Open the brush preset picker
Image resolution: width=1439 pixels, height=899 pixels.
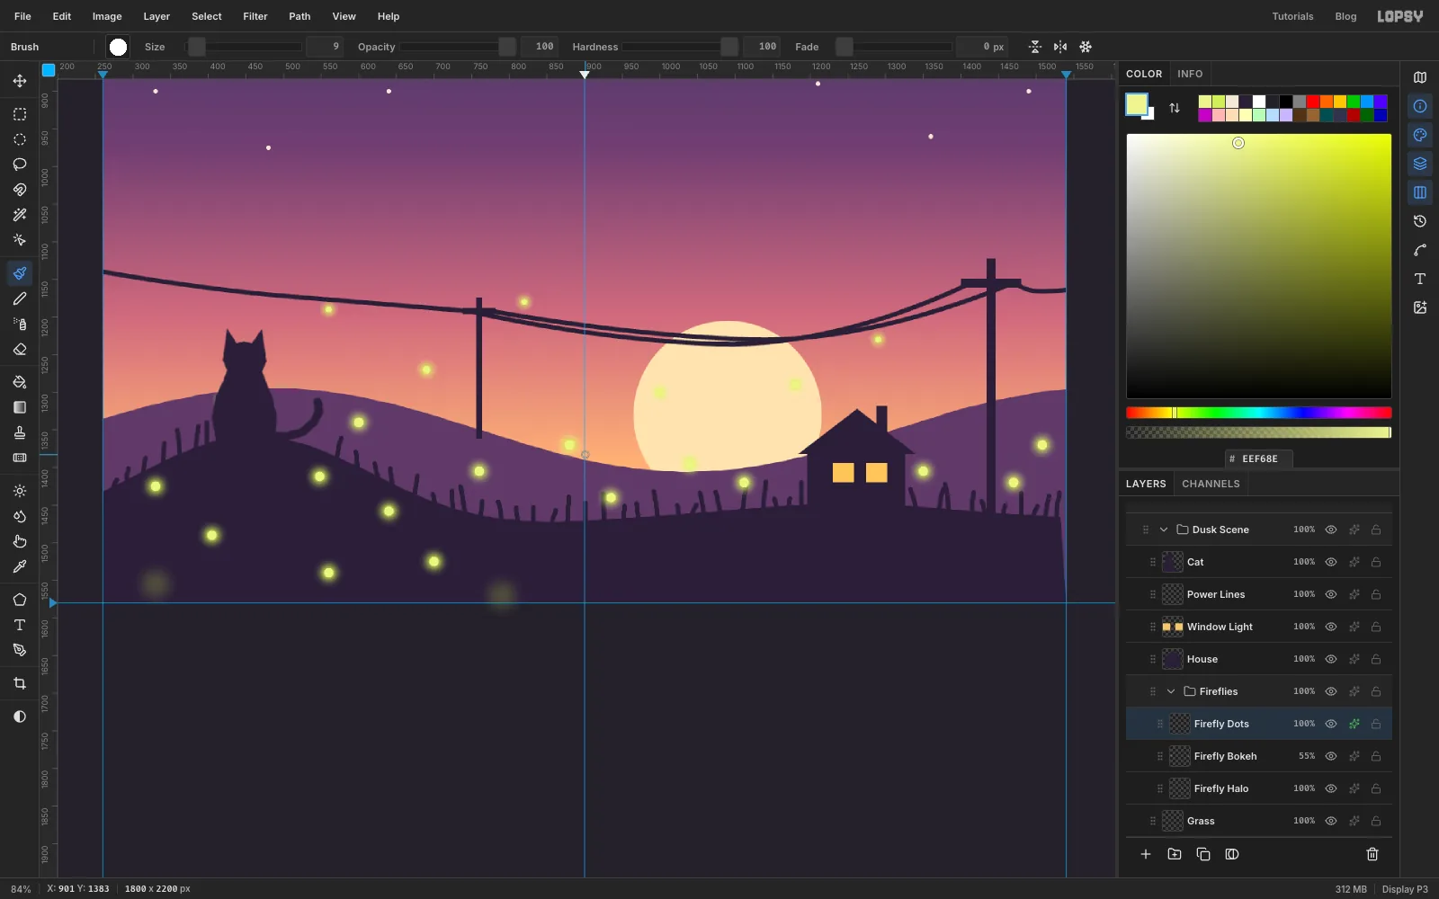click(x=118, y=47)
